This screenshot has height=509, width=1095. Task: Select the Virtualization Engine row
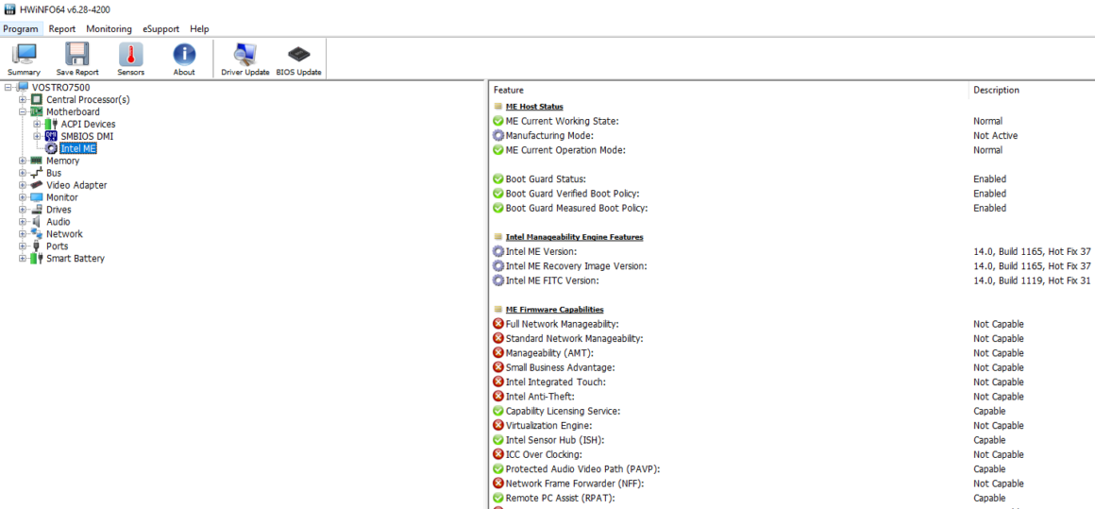(792, 426)
